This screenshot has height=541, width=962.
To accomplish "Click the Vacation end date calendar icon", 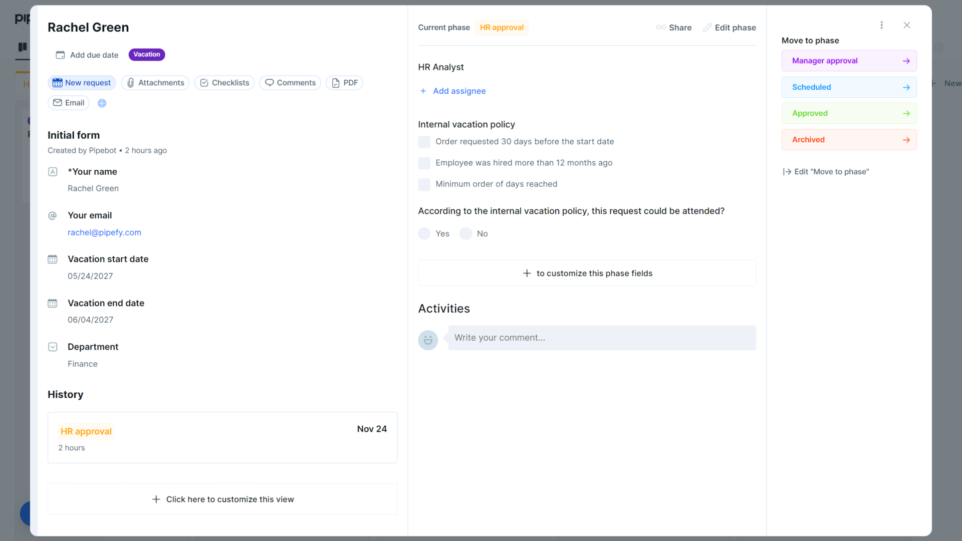I will point(53,304).
